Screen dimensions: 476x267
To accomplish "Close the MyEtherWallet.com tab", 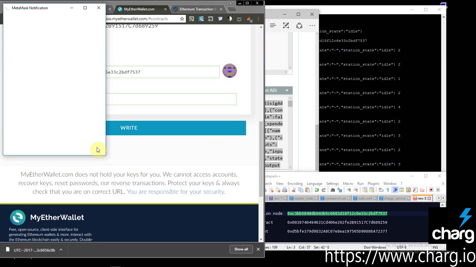I will click(165, 9).
